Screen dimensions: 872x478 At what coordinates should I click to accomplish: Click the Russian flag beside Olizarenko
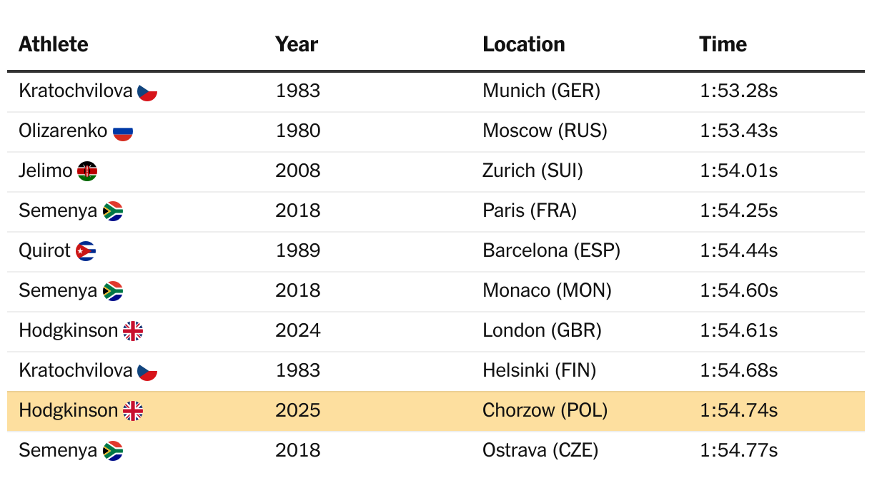tap(123, 131)
